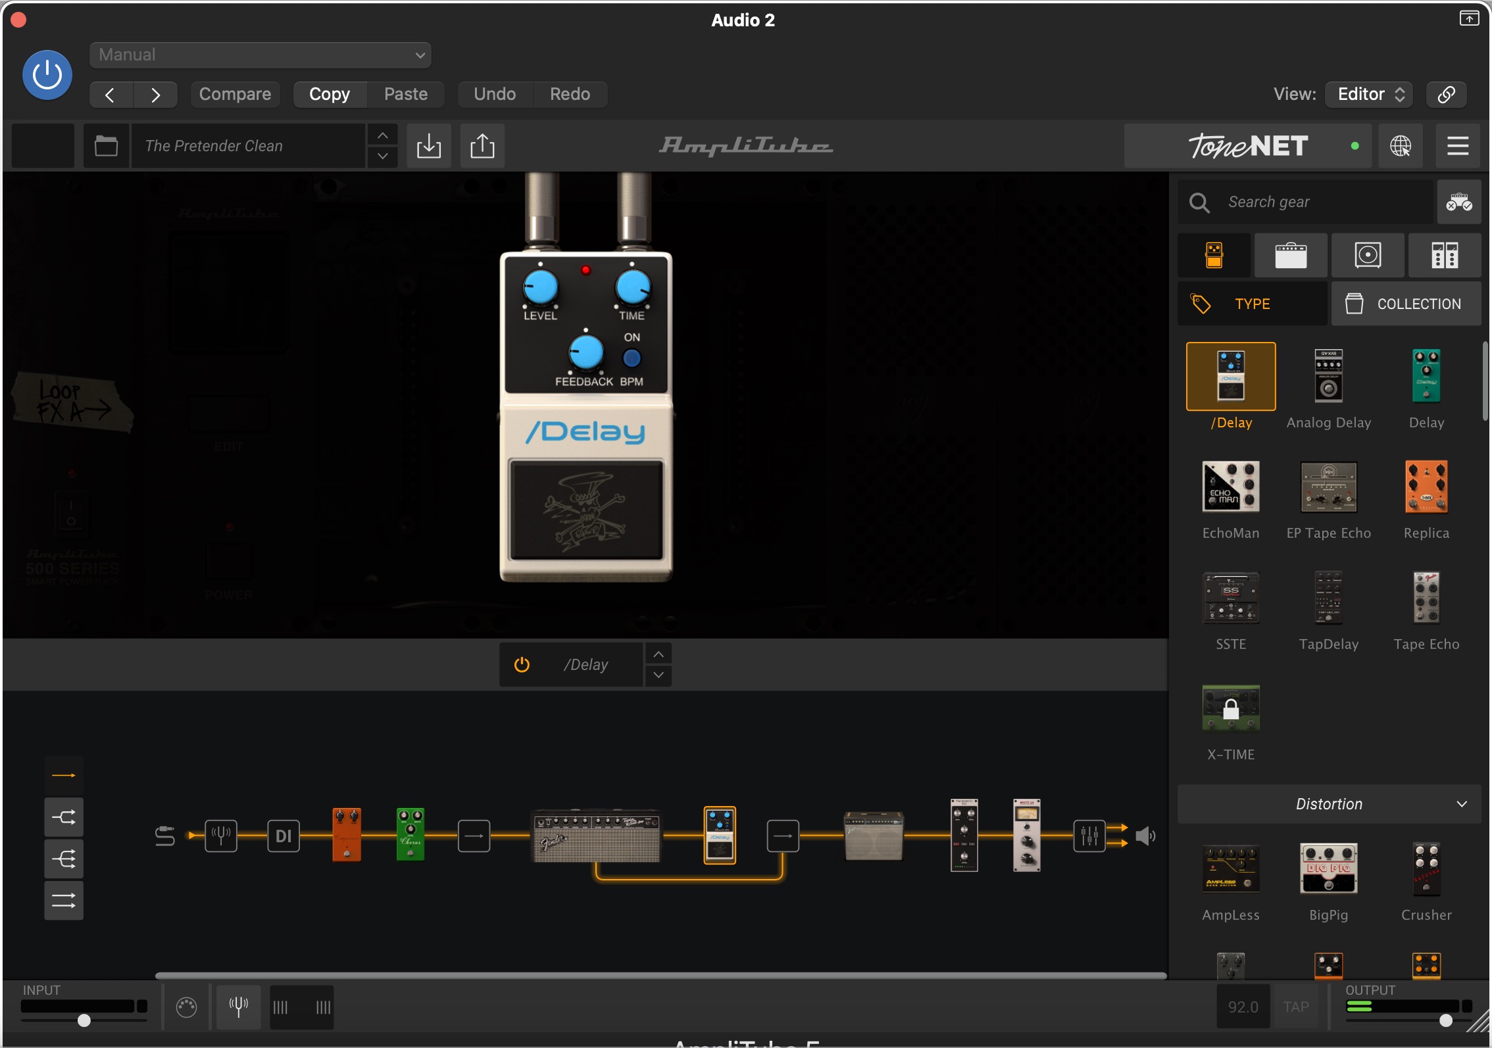Click the TAP tempo button
The image size is (1492, 1048).
[1296, 1007]
